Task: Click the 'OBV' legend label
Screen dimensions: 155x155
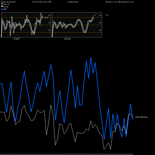Action: (x=5, y=9)
